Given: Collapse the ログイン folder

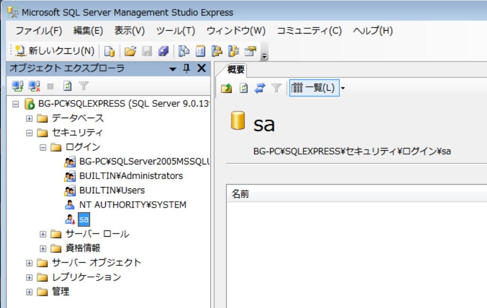Looking at the screenshot, I should [43, 147].
